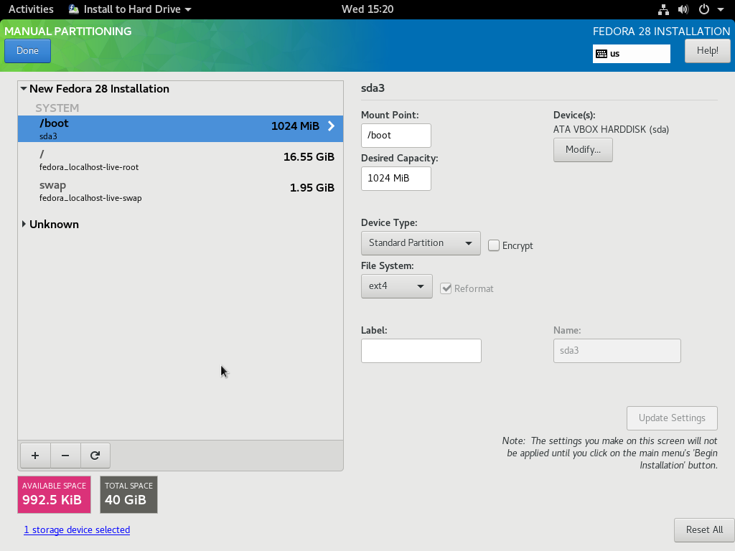Open the volume icon in top bar
Screen dimensions: 735x551
[x=683, y=9]
